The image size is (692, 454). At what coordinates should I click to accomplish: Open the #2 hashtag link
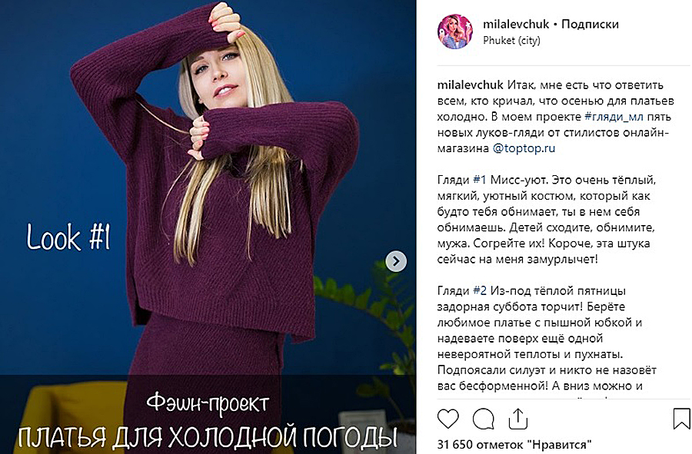coord(480,291)
